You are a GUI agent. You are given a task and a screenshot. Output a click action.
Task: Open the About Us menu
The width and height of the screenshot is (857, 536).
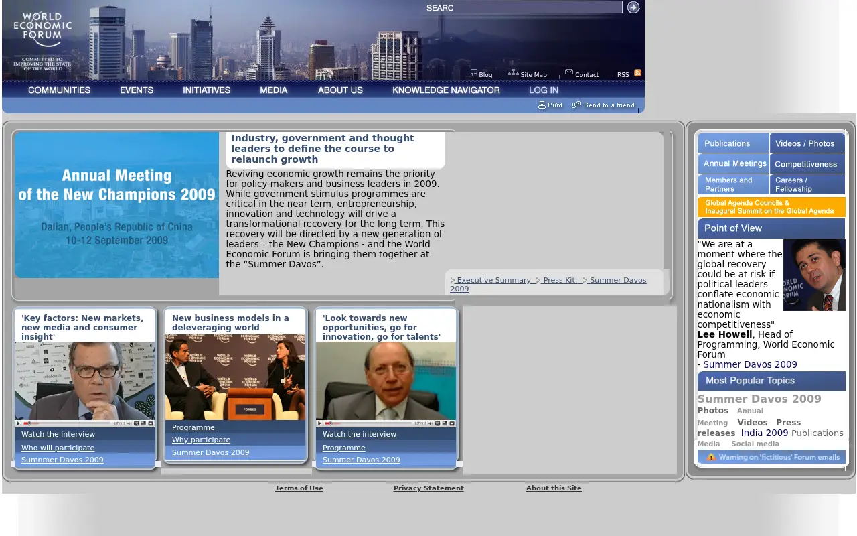(x=340, y=90)
